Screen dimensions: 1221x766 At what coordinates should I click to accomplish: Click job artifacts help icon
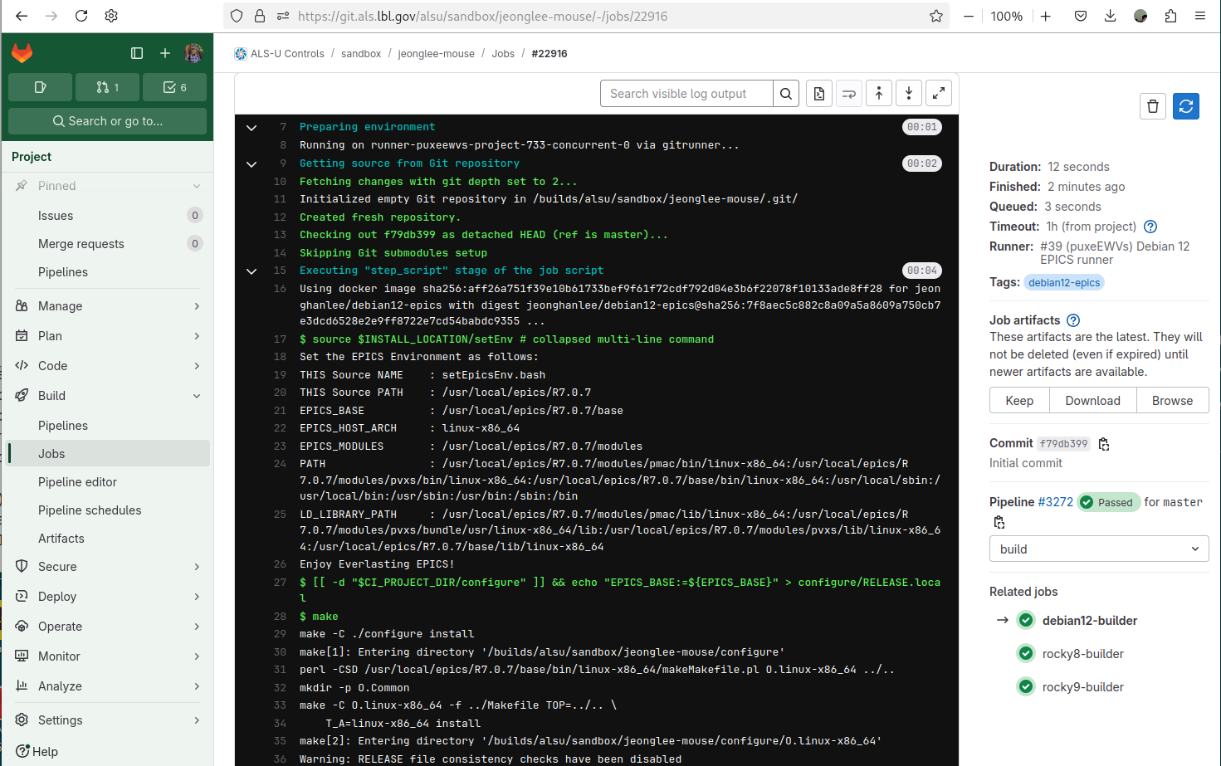click(1073, 320)
